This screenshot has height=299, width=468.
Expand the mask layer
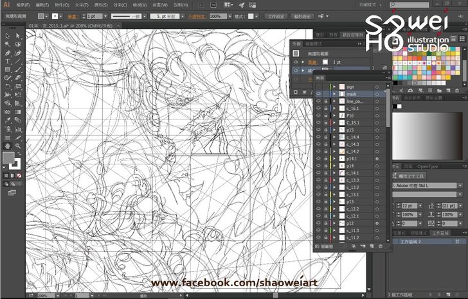pyautogui.click(x=335, y=94)
